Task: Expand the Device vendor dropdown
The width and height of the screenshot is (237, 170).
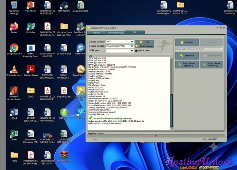Action: (x=132, y=41)
